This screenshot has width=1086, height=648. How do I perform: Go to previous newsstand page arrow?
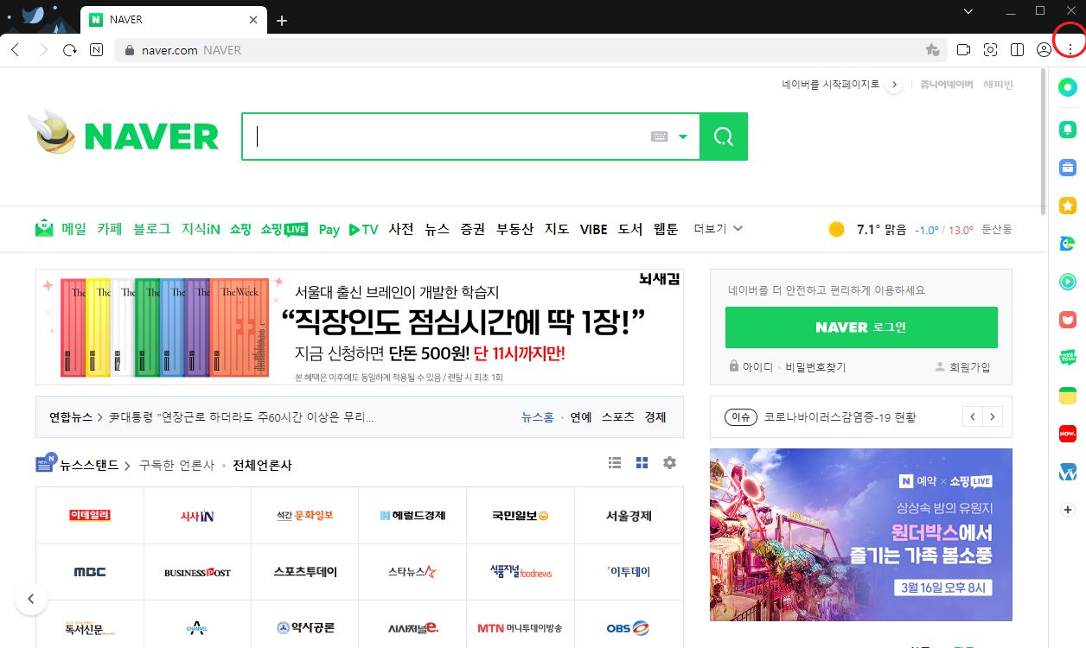pos(31,598)
